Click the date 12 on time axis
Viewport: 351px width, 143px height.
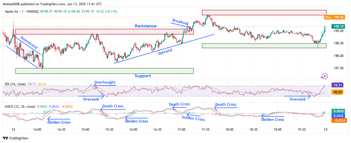point(13,129)
